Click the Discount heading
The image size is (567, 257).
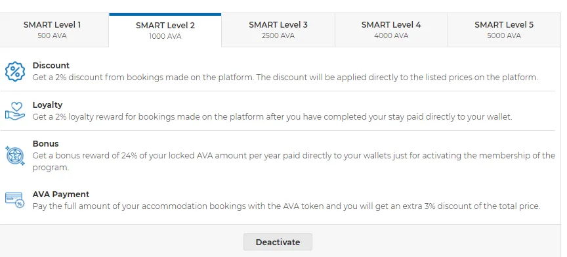click(x=51, y=66)
